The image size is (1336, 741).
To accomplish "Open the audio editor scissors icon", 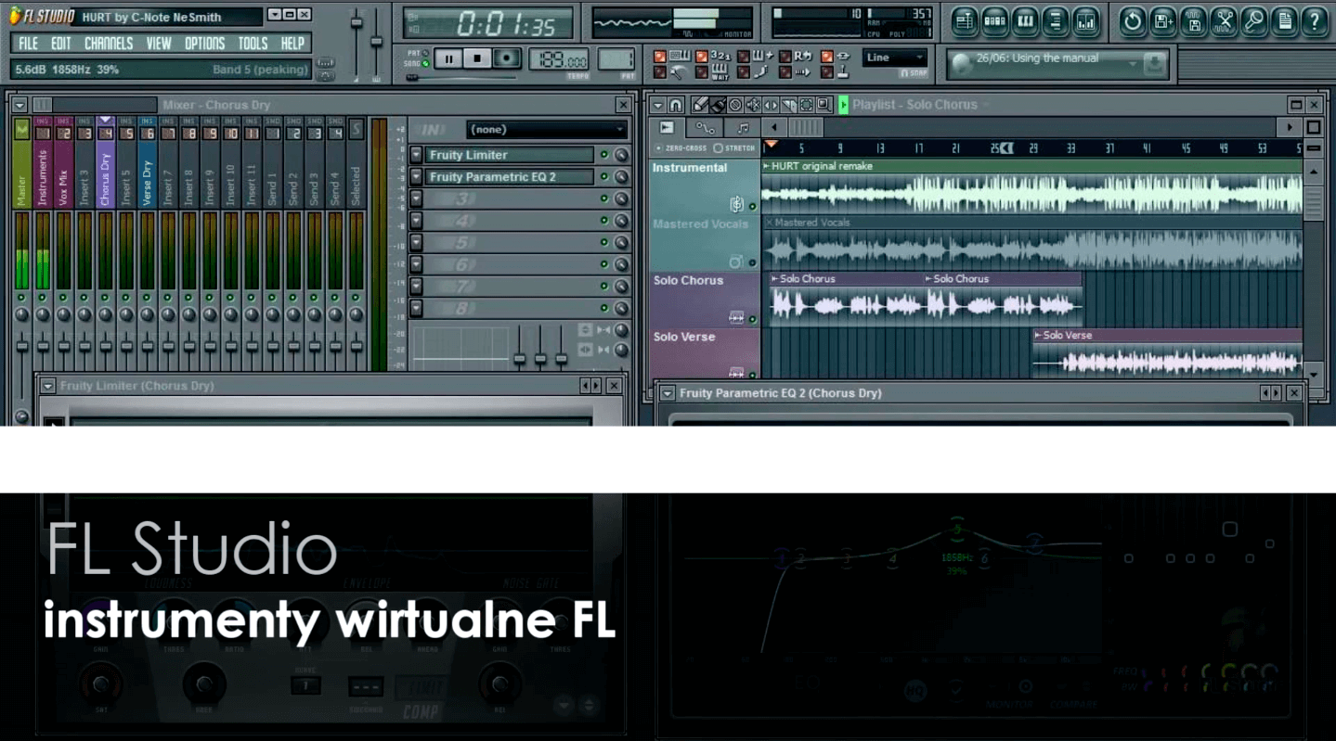I will (x=1224, y=21).
